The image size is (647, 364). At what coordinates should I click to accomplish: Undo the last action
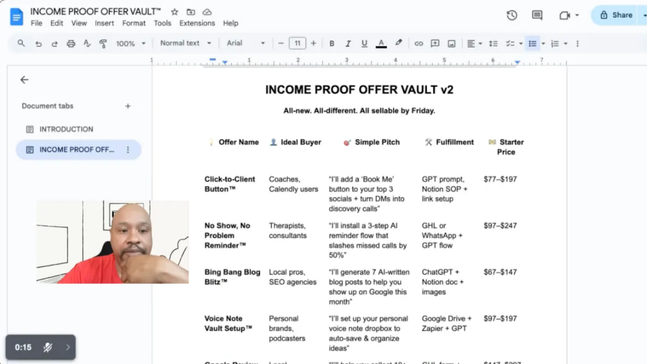coord(38,44)
